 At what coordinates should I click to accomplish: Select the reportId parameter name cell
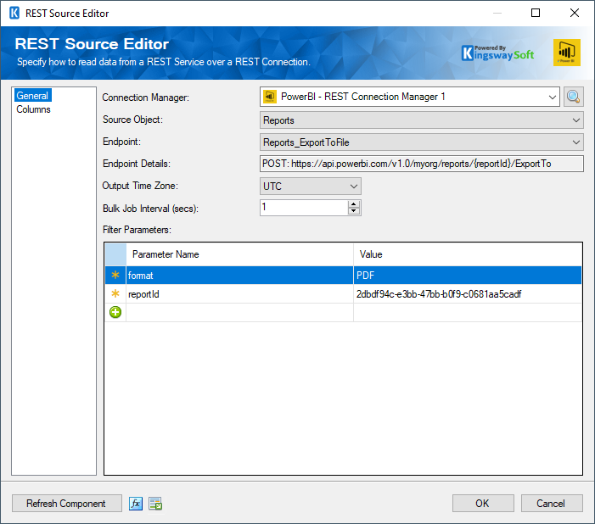tap(239, 294)
